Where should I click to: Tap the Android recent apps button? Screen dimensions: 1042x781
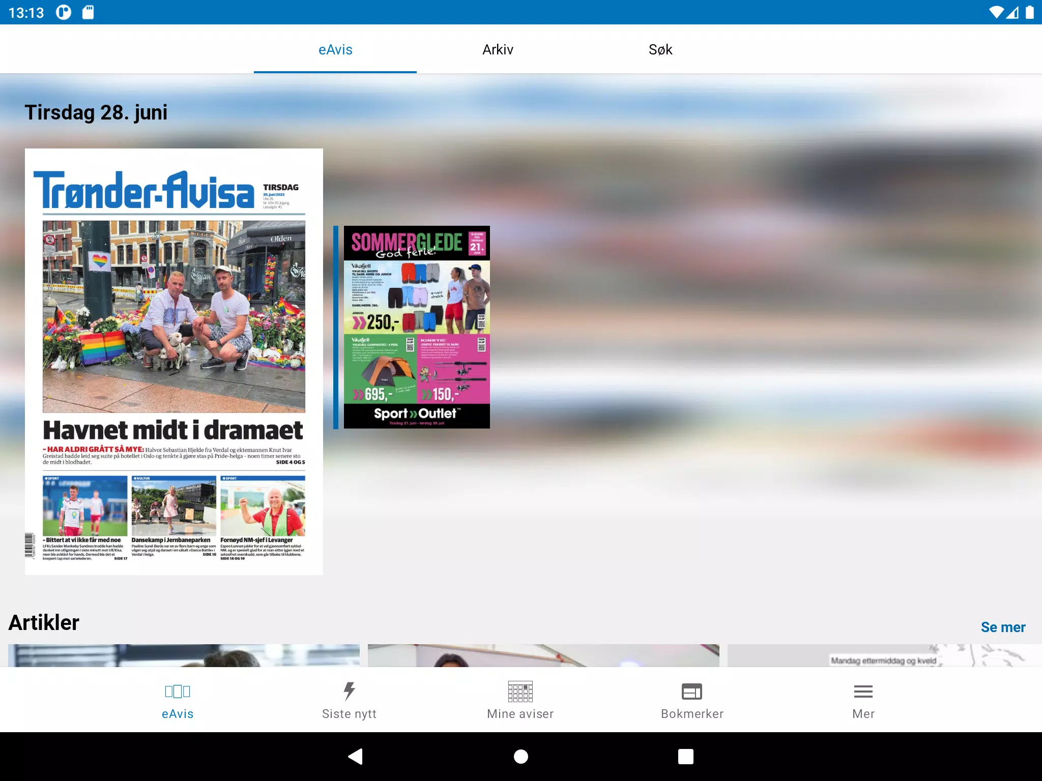click(685, 757)
